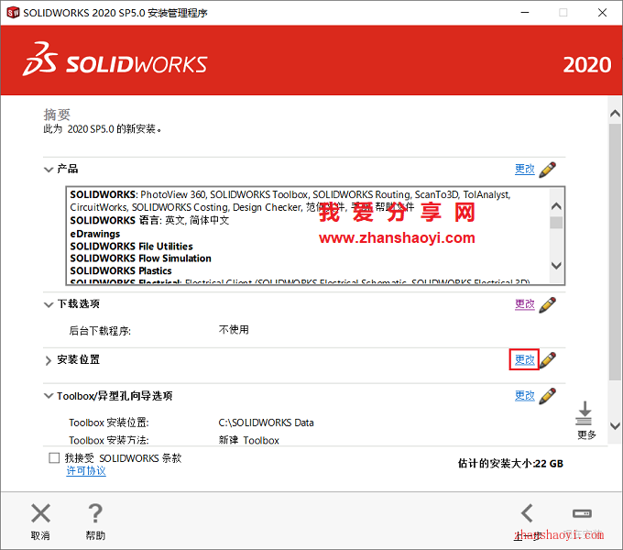The width and height of the screenshot is (623, 550).
Task: Click the 摘要 heading
Action: click(57, 115)
